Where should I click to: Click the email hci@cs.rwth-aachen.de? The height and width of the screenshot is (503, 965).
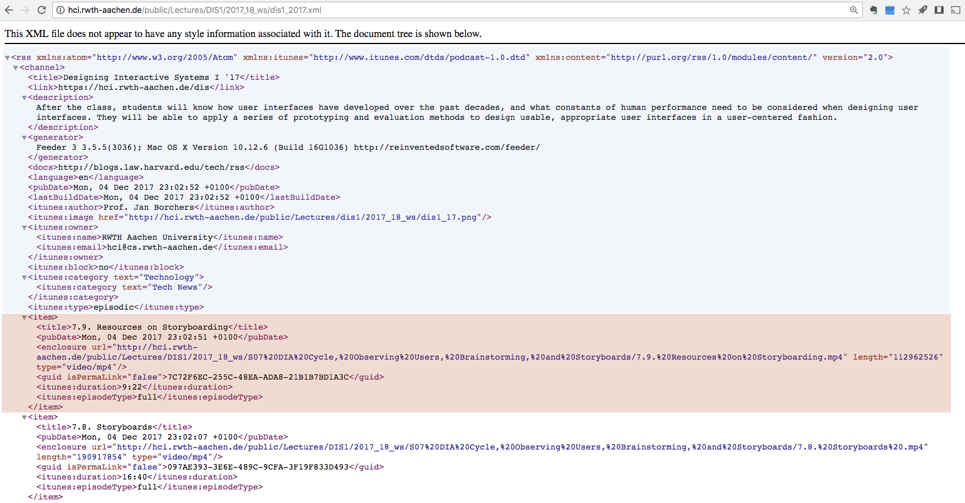pos(160,247)
